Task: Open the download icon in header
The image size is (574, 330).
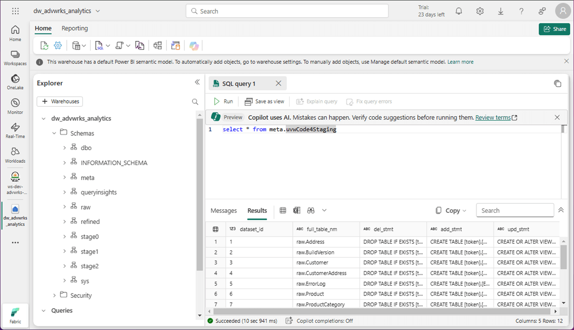Action: 501,11
